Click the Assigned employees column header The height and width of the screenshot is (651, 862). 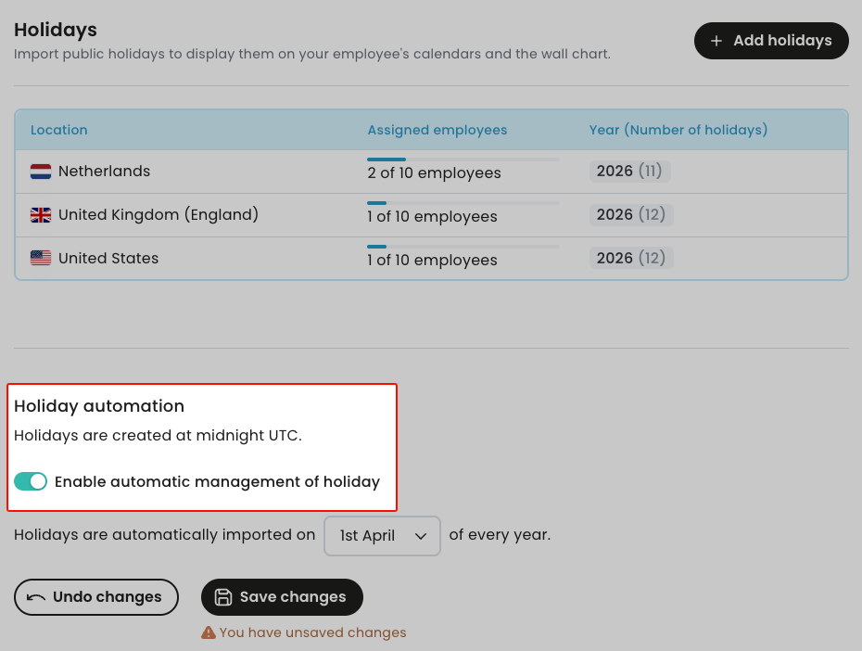pos(437,130)
